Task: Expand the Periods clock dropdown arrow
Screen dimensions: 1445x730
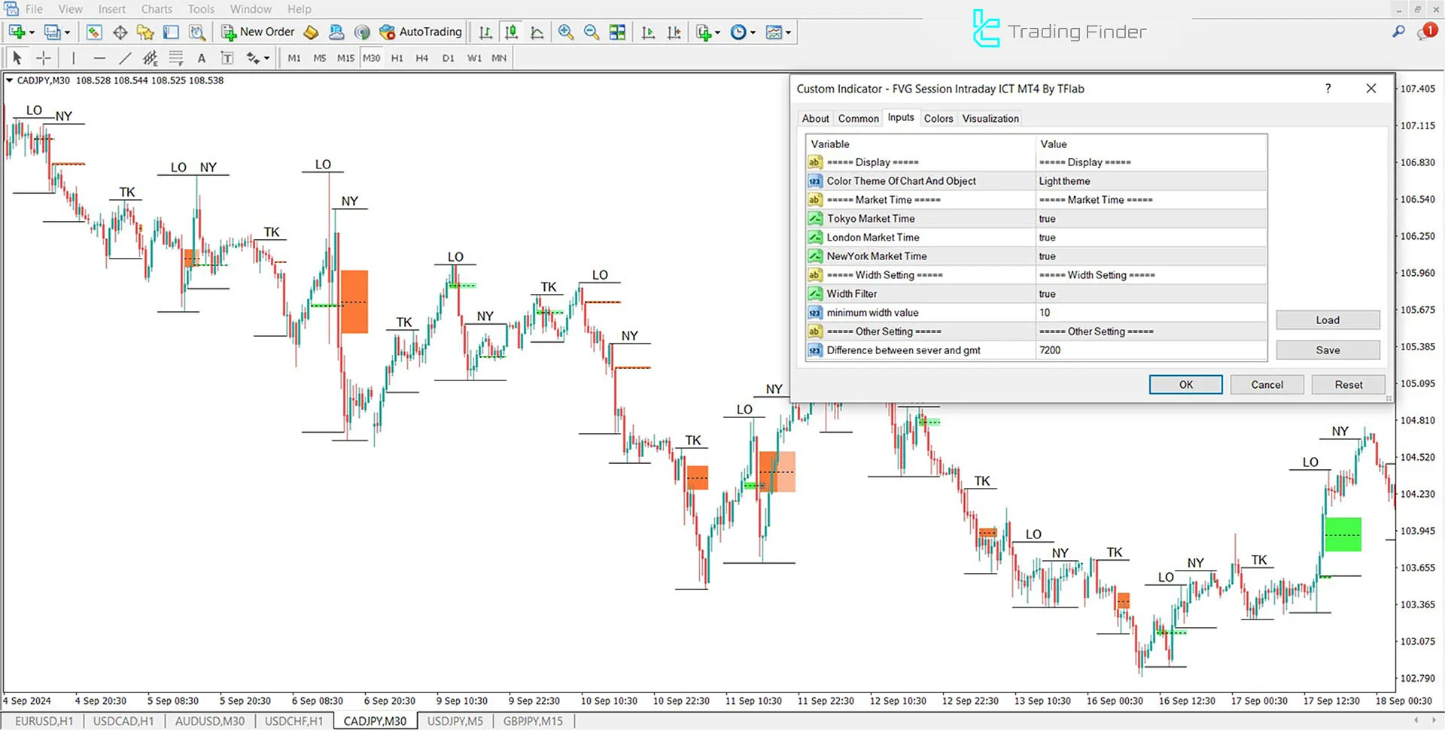Action: 753,32
